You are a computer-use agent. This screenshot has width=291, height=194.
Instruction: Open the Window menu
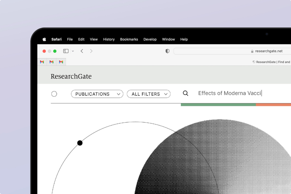(168, 39)
